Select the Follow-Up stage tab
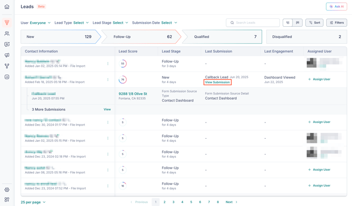This screenshot has height=206, width=352. pos(141,37)
